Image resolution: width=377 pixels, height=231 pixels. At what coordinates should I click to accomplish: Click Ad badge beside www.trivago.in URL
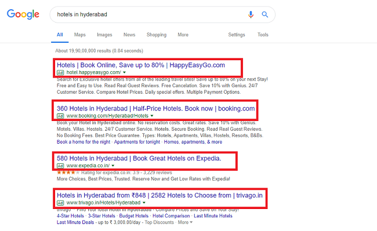tap(60, 203)
